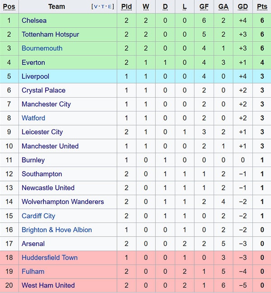The width and height of the screenshot is (271, 293).
Task: Open the Cardiff City link
Action: [x=38, y=216]
